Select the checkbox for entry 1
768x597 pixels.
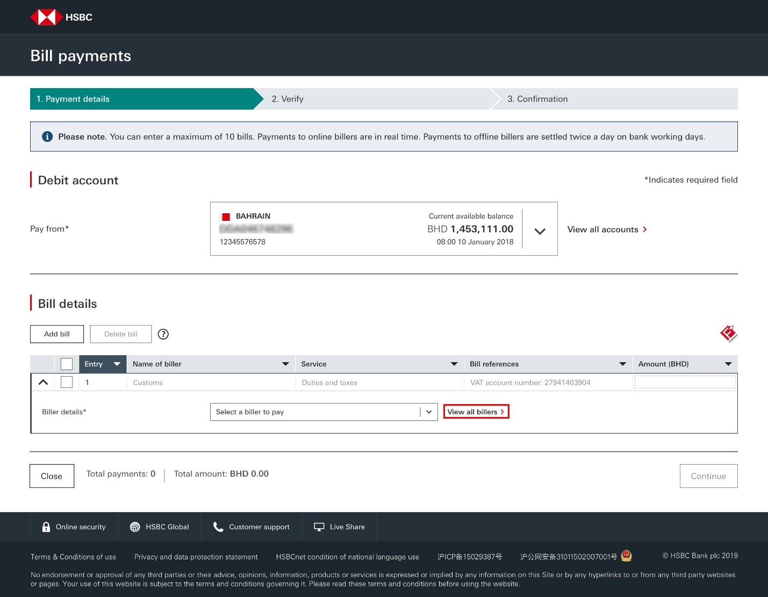pyautogui.click(x=67, y=383)
